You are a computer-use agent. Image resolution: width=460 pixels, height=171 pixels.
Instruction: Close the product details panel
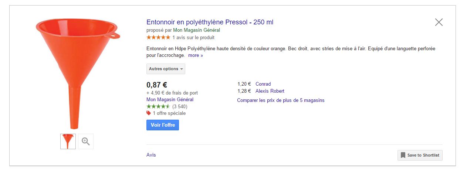click(x=439, y=22)
